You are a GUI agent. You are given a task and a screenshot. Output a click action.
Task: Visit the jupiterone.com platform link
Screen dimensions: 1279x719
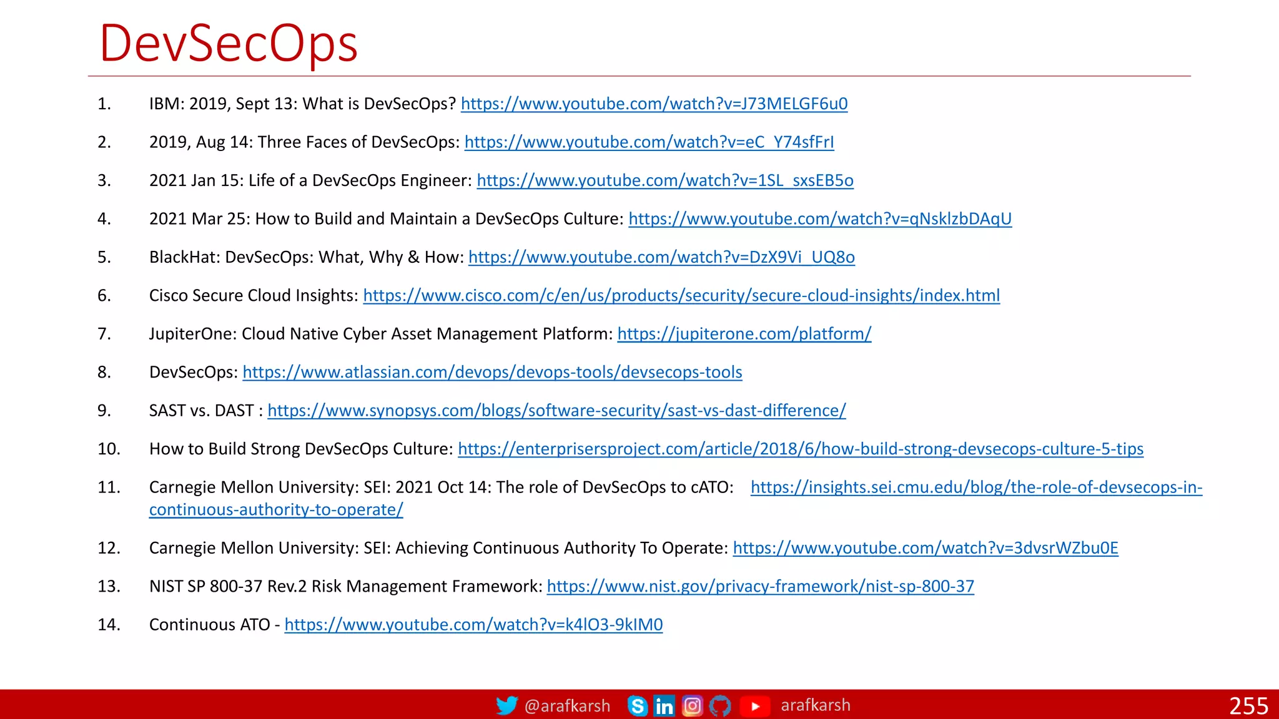coord(744,334)
